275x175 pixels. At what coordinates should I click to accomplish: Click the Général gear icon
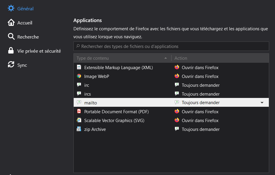pyautogui.click(x=11, y=8)
